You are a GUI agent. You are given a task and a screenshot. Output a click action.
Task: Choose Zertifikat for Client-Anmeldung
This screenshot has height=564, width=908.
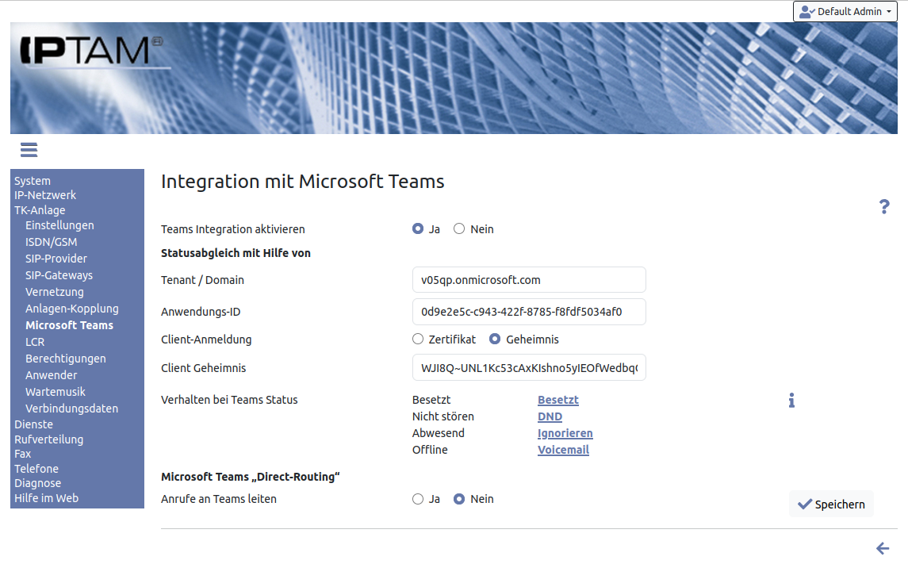coord(418,340)
